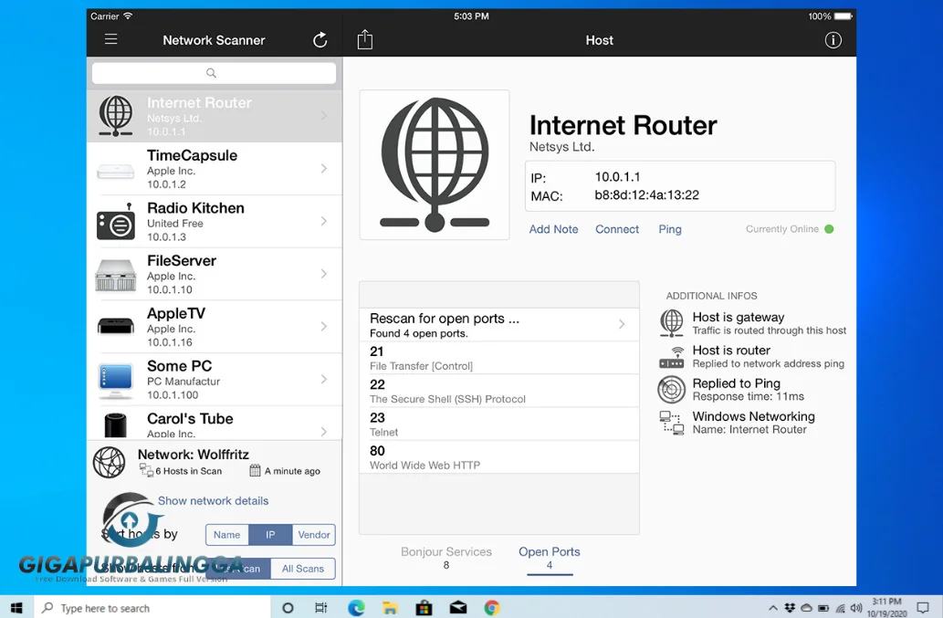Sort hosts by IP
This screenshot has width=943, height=618.
coord(270,534)
